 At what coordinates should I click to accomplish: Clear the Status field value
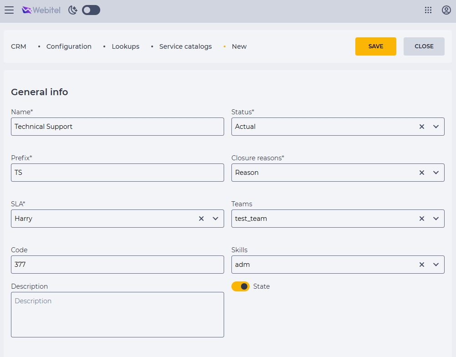[x=422, y=127]
